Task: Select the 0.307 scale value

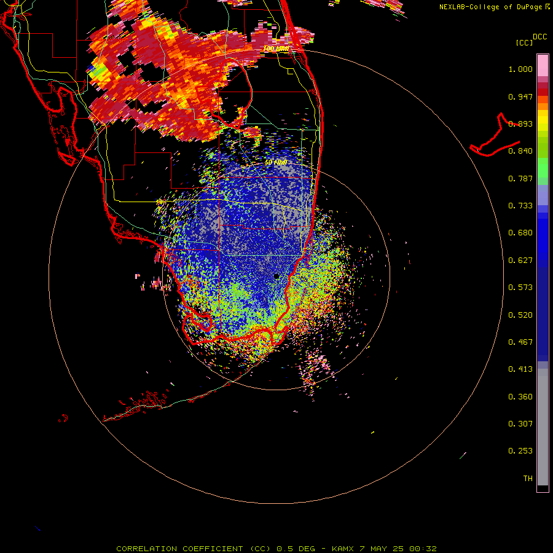Action: 520,424
